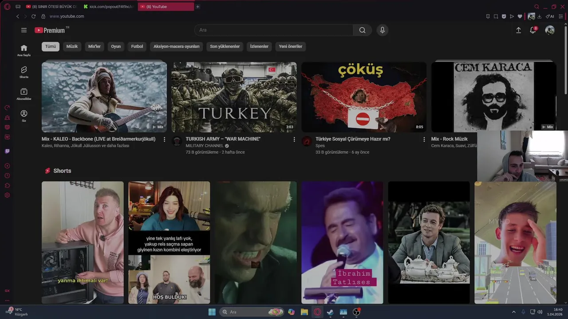The height and width of the screenshot is (319, 568).
Task: Select Aksiyon-macera oyunları filter chip
Action: (x=177, y=47)
